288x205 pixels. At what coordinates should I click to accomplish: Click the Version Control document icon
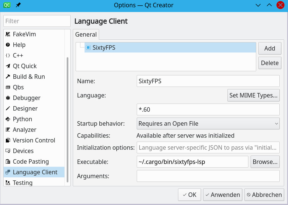click(8, 140)
